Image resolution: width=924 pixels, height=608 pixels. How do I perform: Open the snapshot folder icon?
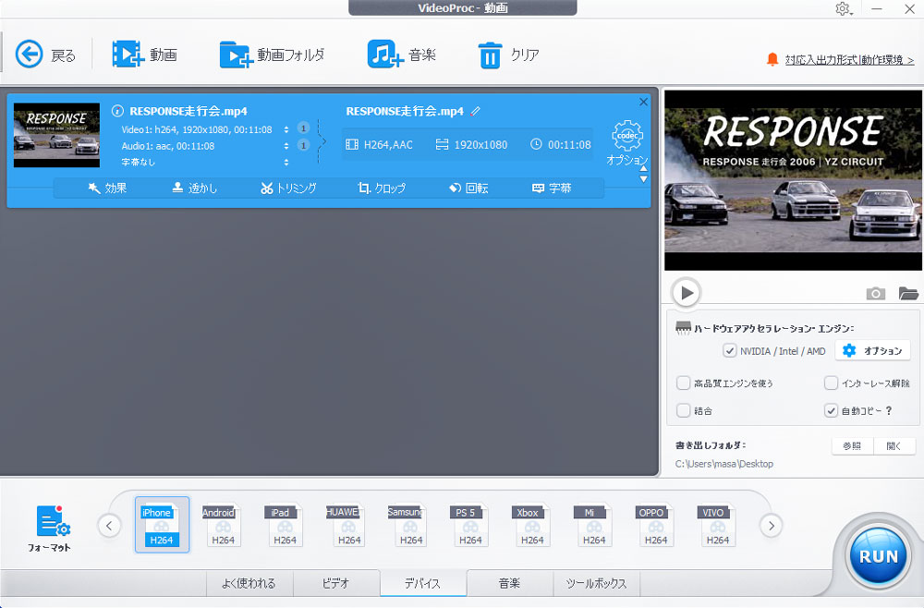tap(908, 293)
